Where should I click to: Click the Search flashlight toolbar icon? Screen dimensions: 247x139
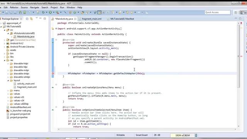point(87,12)
